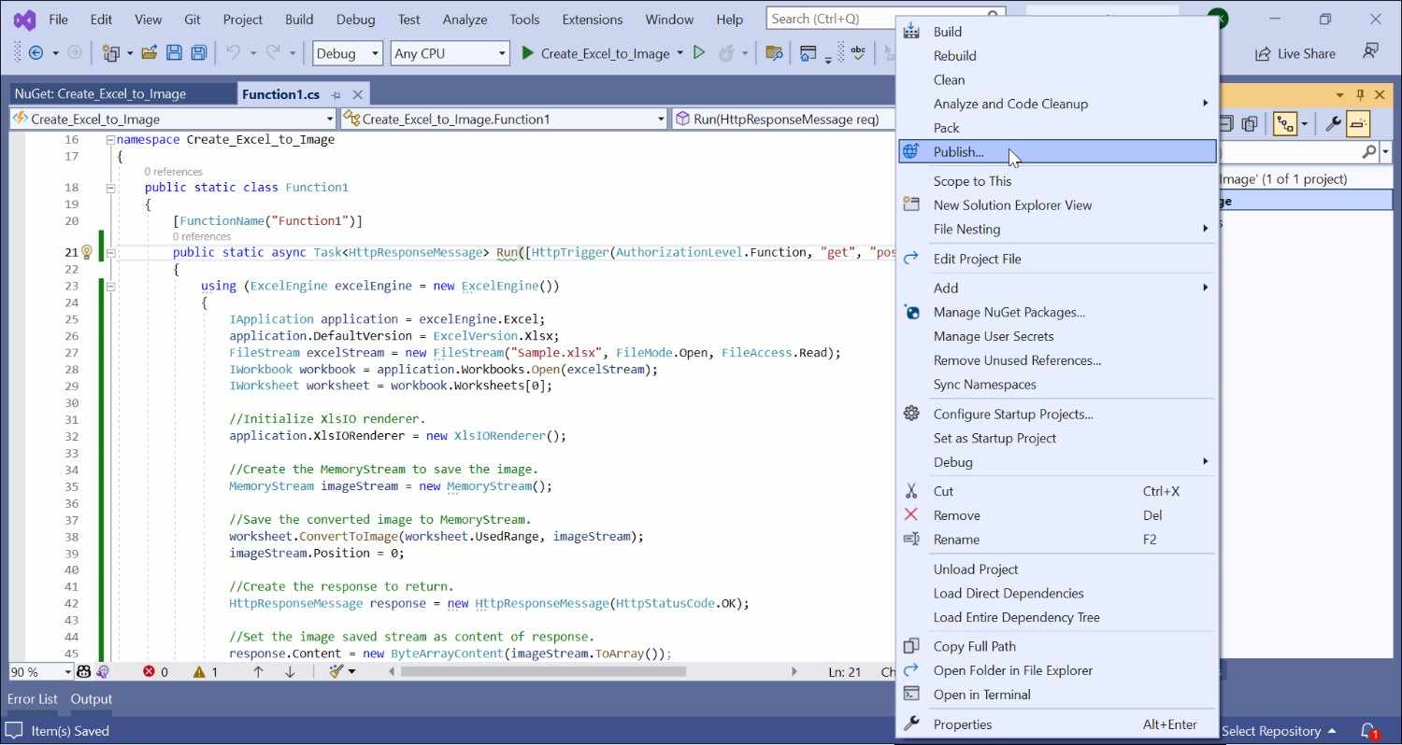Screen dimensions: 1402x745
Task: Click Edit Project File in context menu
Action: 1057,259
